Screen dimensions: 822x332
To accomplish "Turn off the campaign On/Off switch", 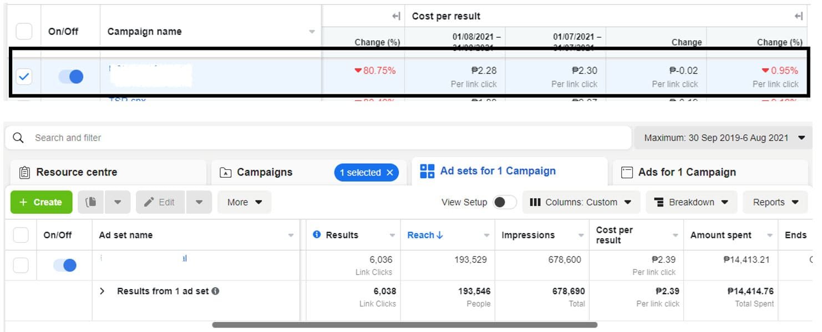I will (x=71, y=77).
